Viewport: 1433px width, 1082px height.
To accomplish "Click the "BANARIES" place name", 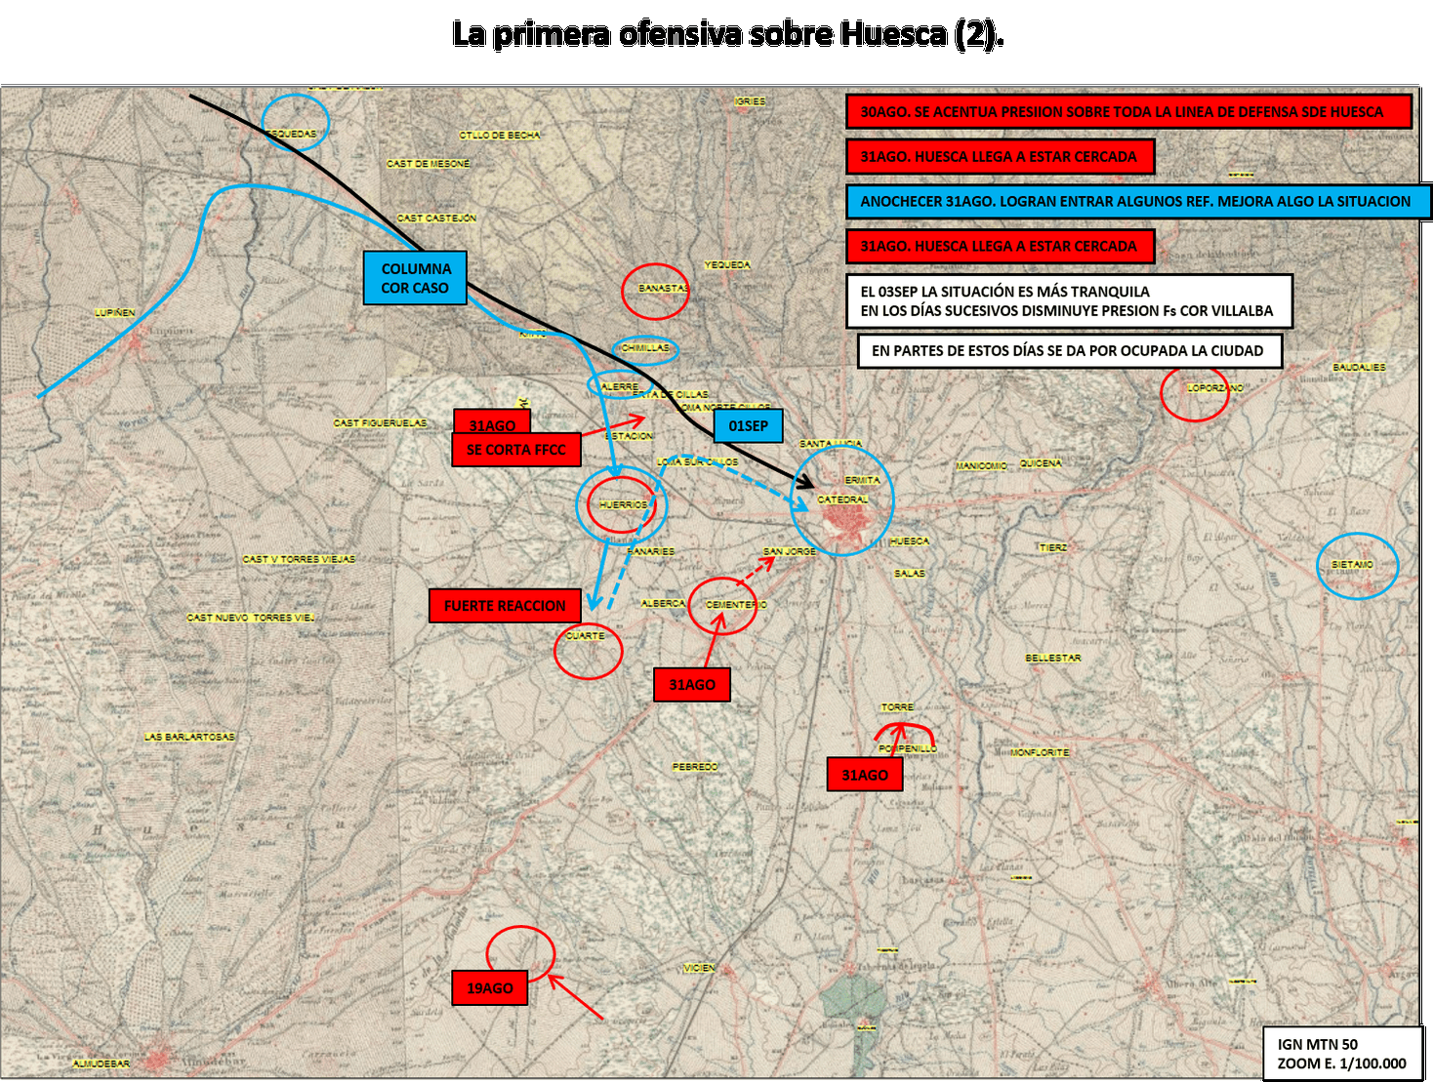I will click(x=650, y=552).
